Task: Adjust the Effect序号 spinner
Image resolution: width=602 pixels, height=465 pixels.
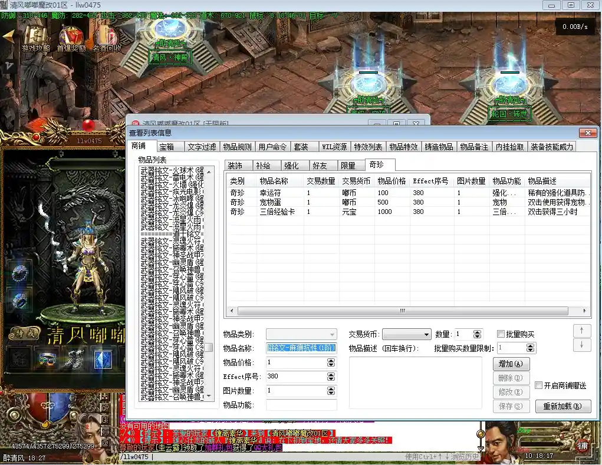Action: pyautogui.click(x=331, y=377)
